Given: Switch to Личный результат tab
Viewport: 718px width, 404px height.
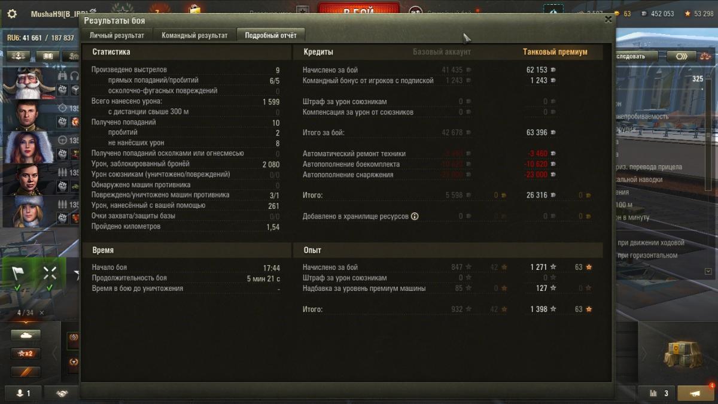Looking at the screenshot, I should pyautogui.click(x=117, y=35).
